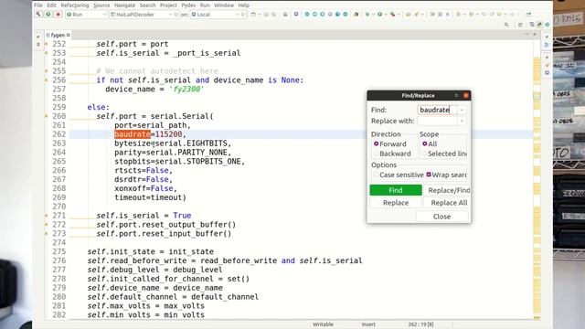Close the Find/Replace dialog via orange X
Screen dimensions: 585x329
coord(465,95)
